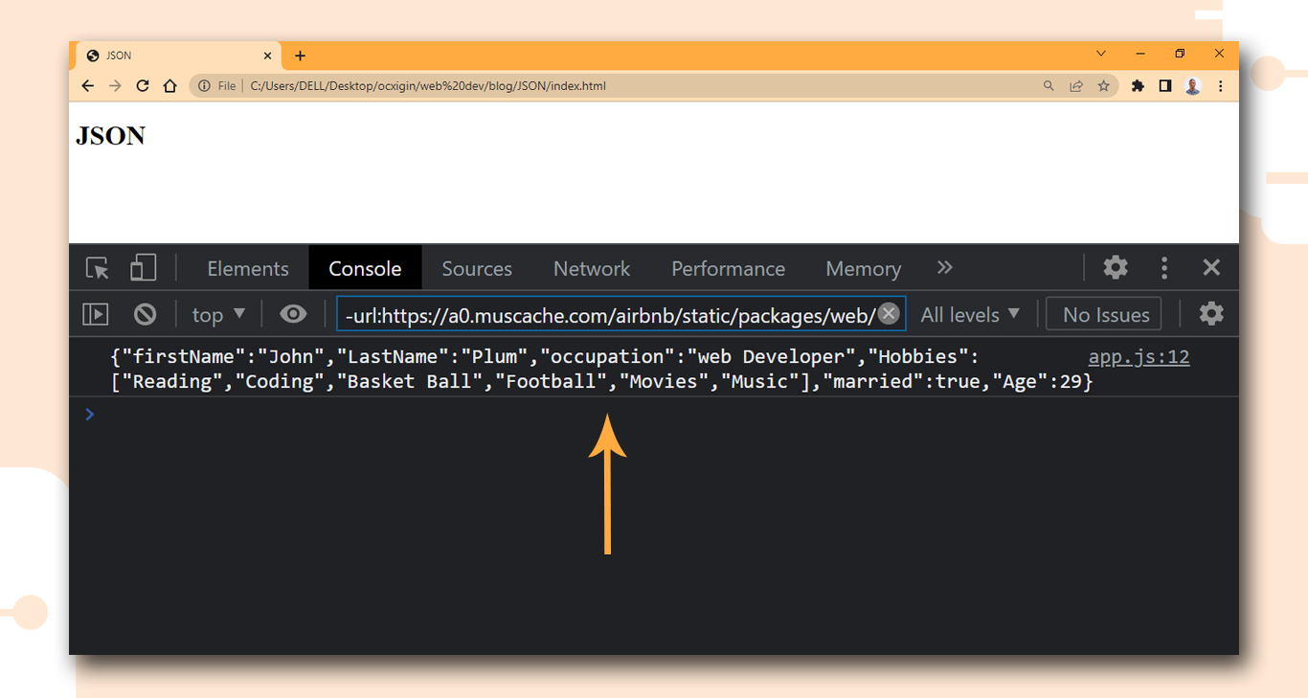
Task: Open the app.js:12 source link
Action: 1139,357
